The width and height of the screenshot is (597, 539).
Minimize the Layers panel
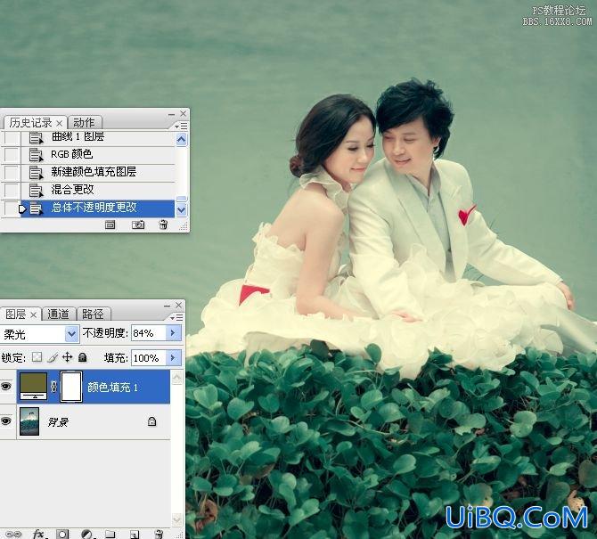167,306
